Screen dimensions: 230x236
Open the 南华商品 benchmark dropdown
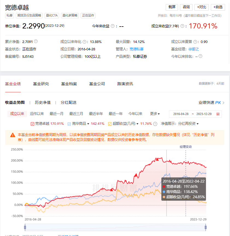(x=88, y=124)
